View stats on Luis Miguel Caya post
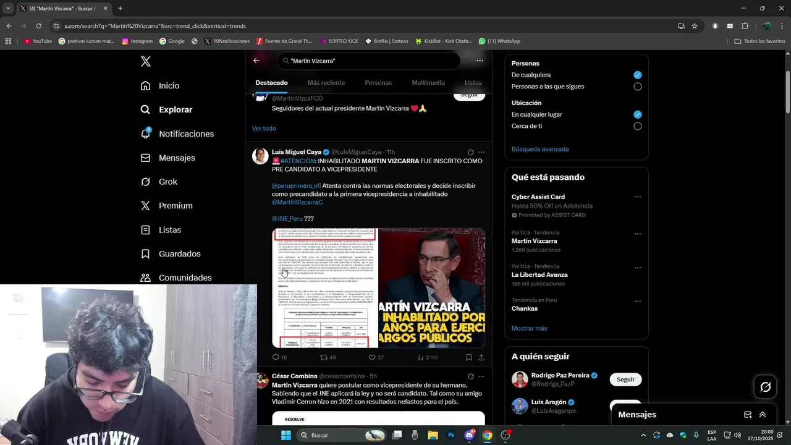This screenshot has height=445, width=791. pos(420,357)
